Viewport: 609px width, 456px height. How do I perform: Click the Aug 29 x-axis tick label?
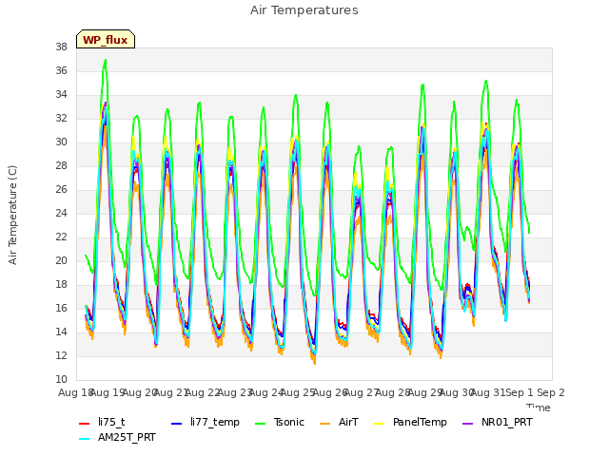[424, 392]
